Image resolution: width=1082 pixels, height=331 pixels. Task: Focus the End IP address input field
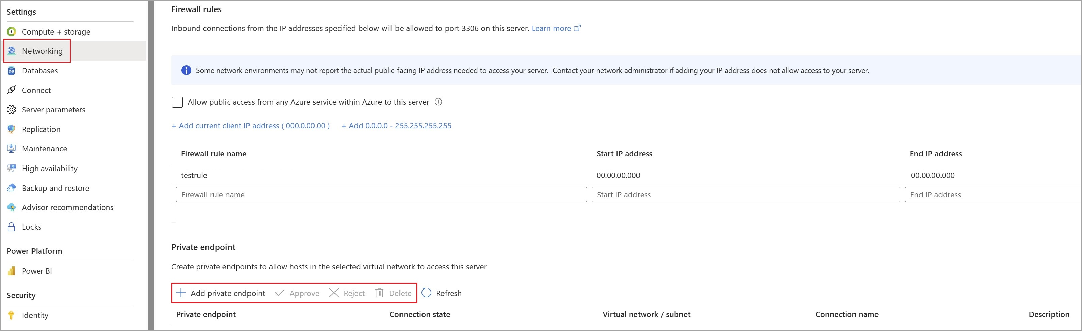click(x=993, y=195)
